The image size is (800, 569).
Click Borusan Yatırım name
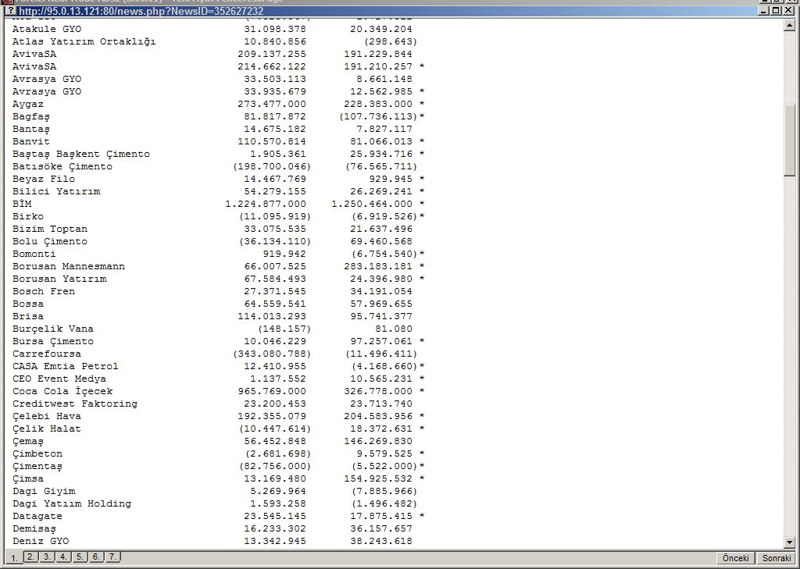(x=59, y=279)
